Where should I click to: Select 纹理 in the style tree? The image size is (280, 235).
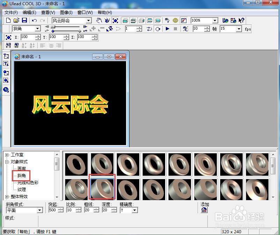tap(22, 190)
